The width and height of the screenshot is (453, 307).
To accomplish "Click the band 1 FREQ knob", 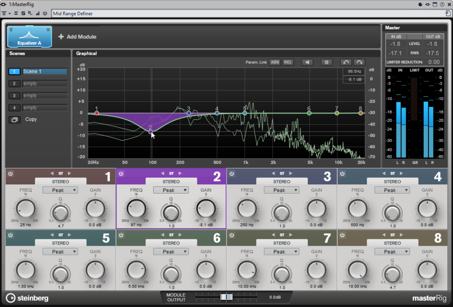I will (x=26, y=209).
